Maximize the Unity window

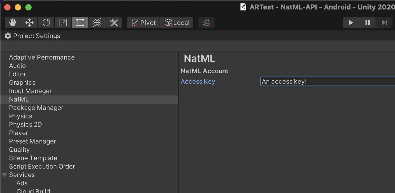(x=28, y=7)
